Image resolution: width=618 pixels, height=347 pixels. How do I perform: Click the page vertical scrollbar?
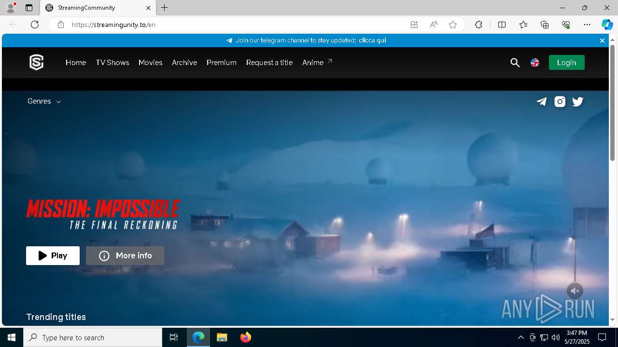(612, 103)
